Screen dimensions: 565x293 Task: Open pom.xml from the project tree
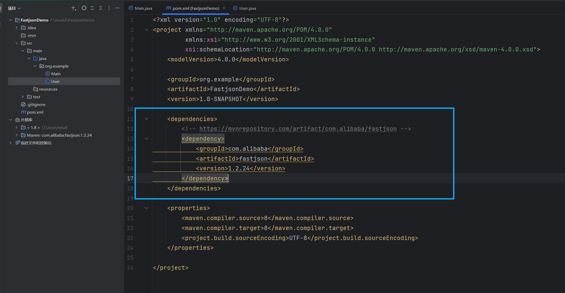point(35,112)
